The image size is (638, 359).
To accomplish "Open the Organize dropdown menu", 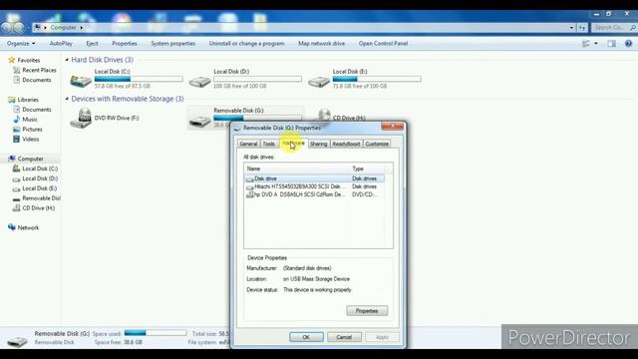I will coord(21,44).
